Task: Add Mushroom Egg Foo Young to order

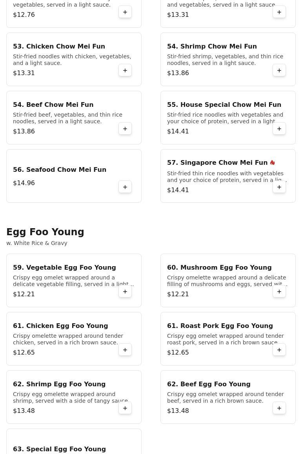Action: tap(279, 292)
